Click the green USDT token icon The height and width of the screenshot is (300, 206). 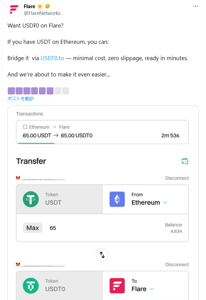click(x=31, y=199)
